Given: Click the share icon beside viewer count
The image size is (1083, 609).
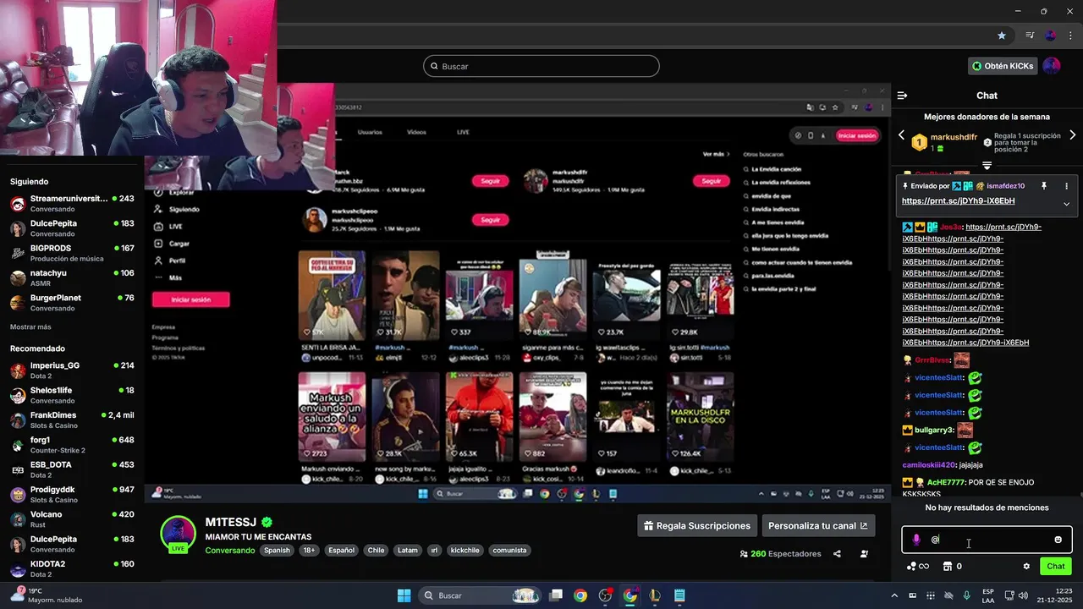Looking at the screenshot, I should pos(837,554).
